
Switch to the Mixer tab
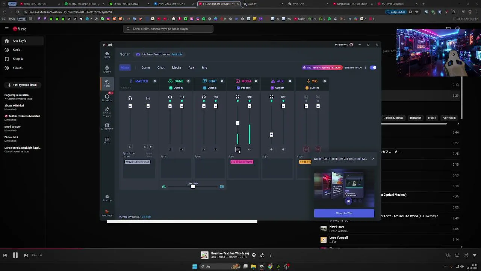click(125, 68)
